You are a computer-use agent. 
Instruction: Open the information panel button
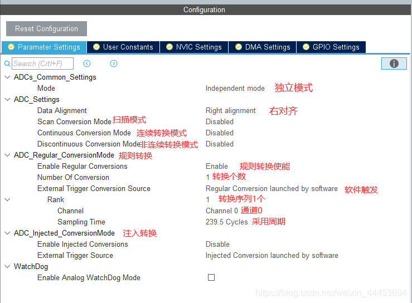click(x=394, y=63)
